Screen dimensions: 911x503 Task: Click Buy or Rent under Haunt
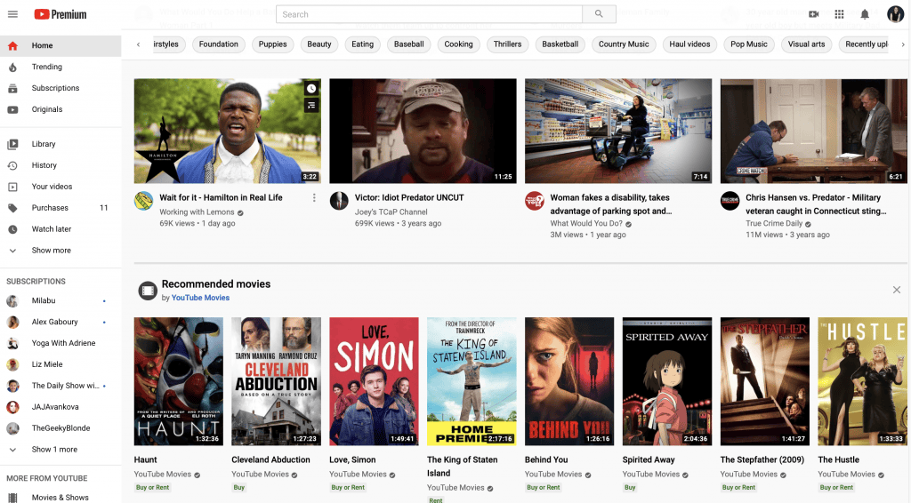153,488
